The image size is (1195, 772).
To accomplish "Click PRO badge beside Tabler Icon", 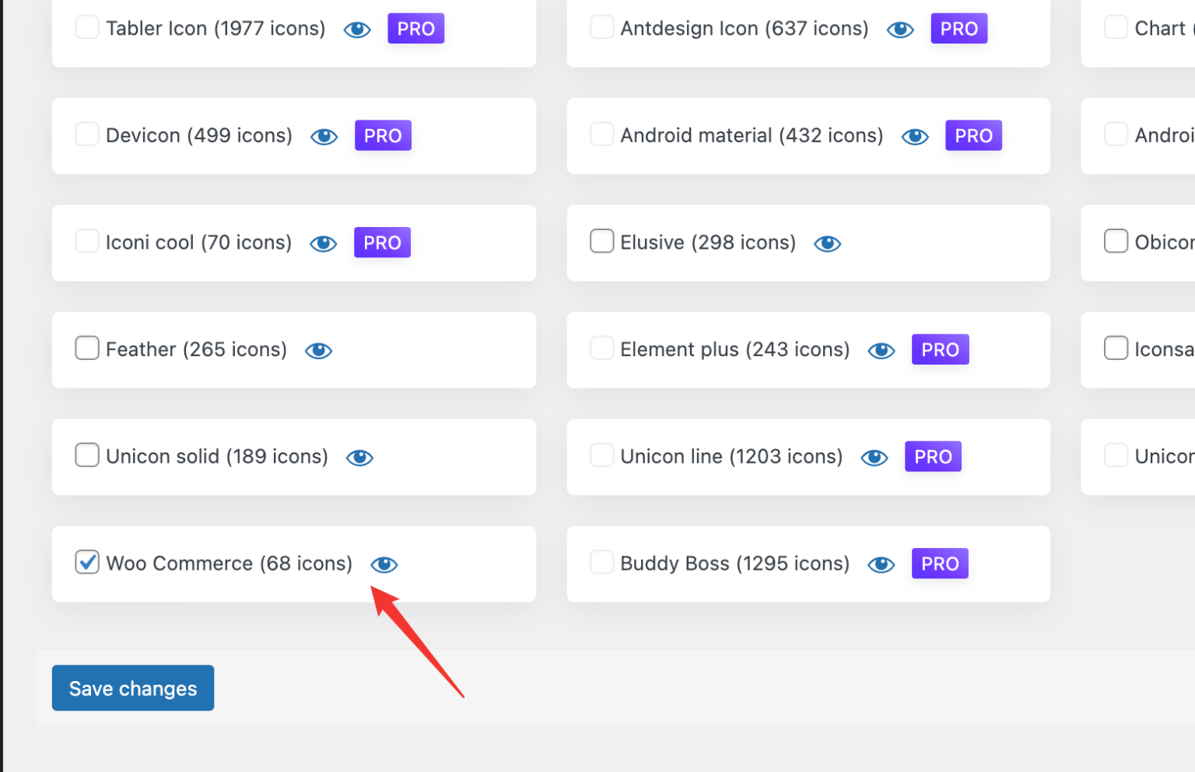I will [x=415, y=29].
